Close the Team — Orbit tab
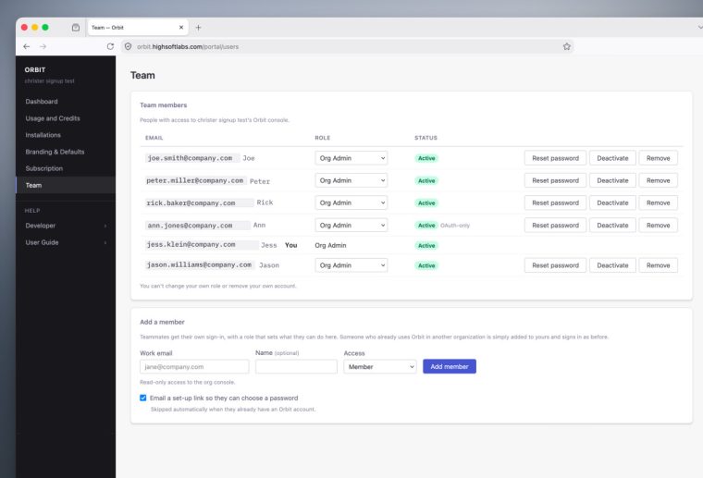This screenshot has width=703, height=478. pyautogui.click(x=181, y=28)
